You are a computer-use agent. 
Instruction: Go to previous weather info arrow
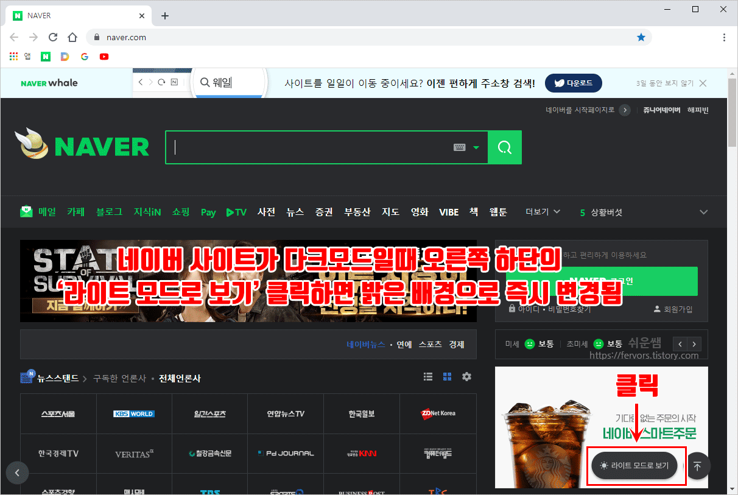click(x=680, y=344)
